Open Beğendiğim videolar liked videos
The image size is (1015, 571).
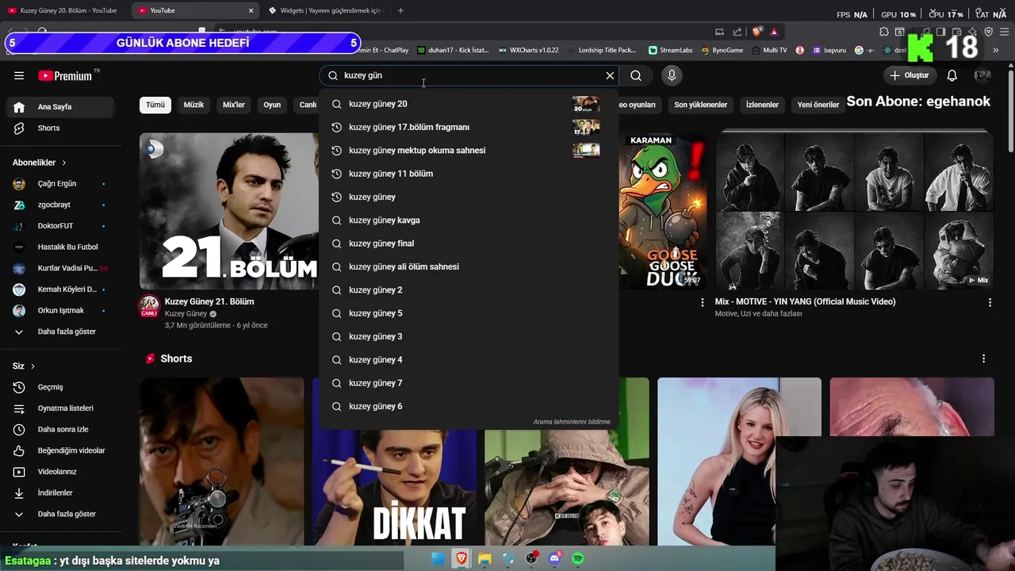pyautogui.click(x=59, y=450)
